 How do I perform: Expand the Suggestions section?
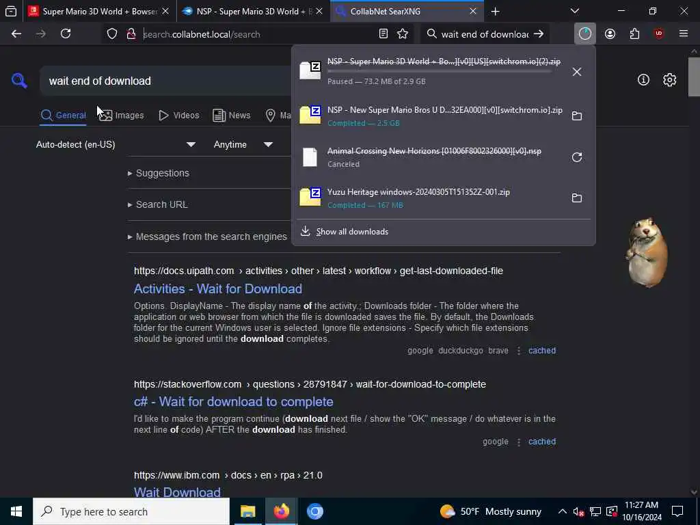coord(159,173)
